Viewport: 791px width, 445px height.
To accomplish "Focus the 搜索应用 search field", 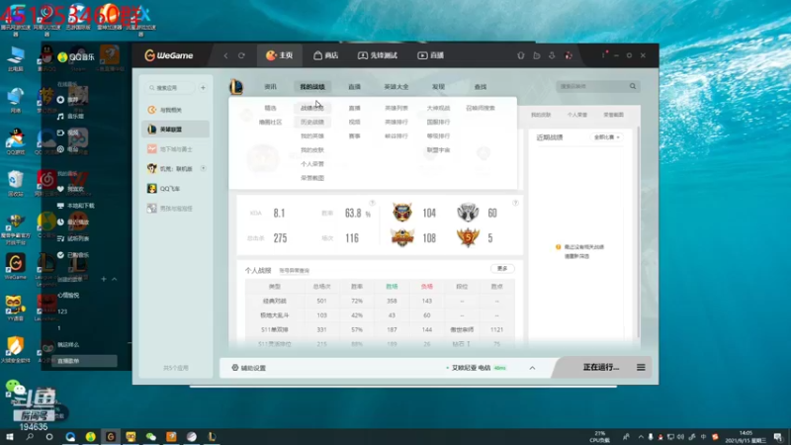I will click(170, 88).
